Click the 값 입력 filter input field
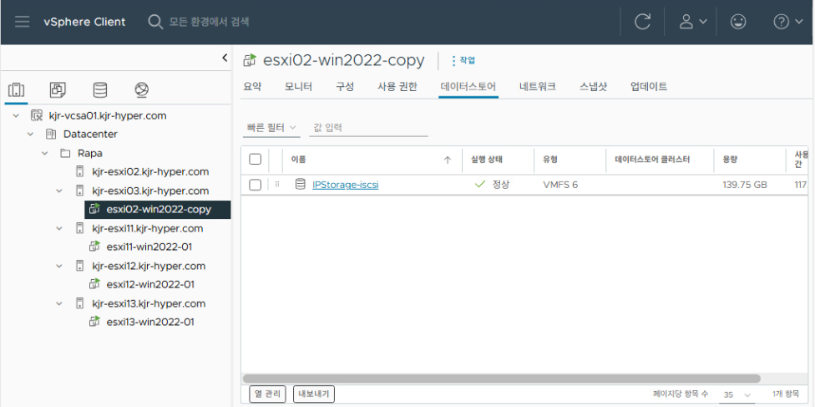This screenshot has height=407, width=815. pyautogui.click(x=368, y=128)
